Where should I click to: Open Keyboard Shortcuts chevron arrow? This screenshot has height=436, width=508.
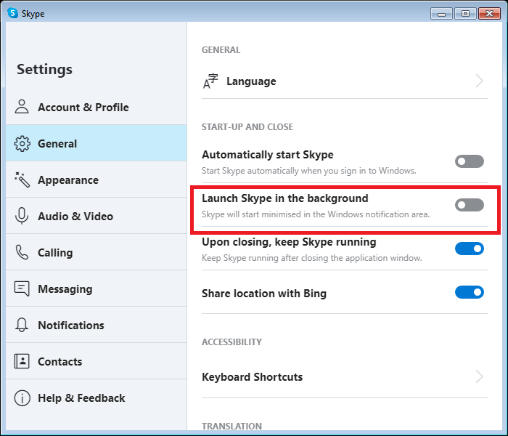pyautogui.click(x=480, y=376)
